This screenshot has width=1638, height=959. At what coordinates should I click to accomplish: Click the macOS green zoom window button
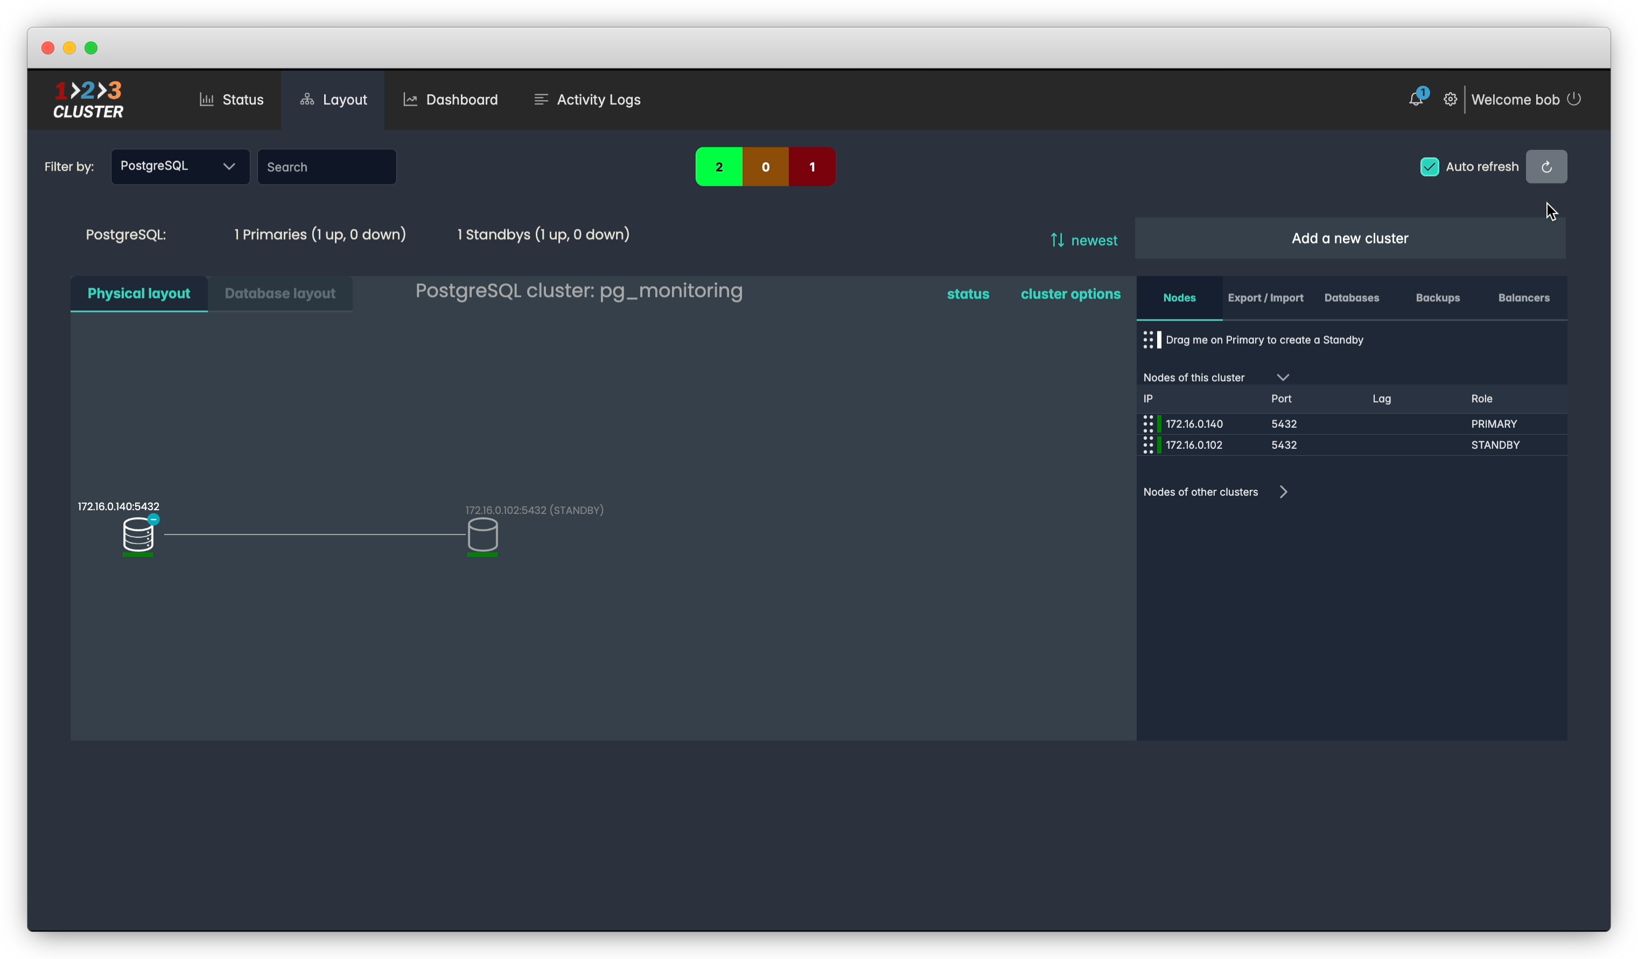[91, 47]
